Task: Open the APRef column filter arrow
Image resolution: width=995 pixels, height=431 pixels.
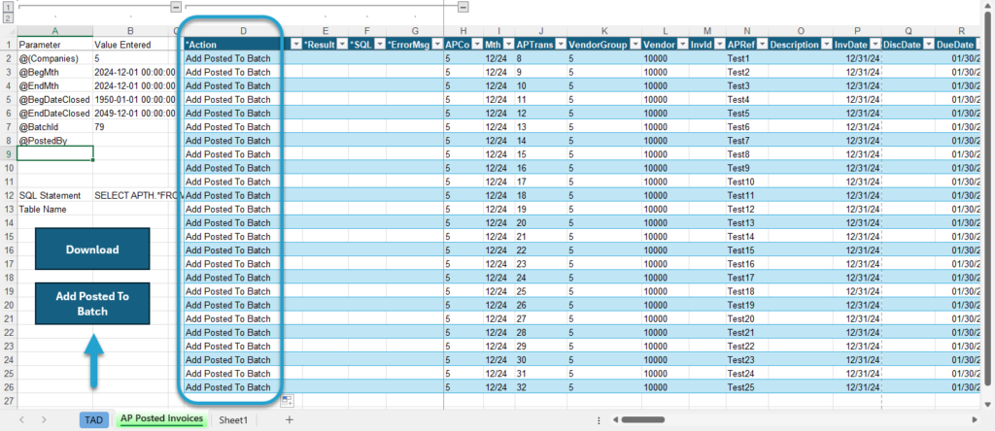Action: pos(762,44)
